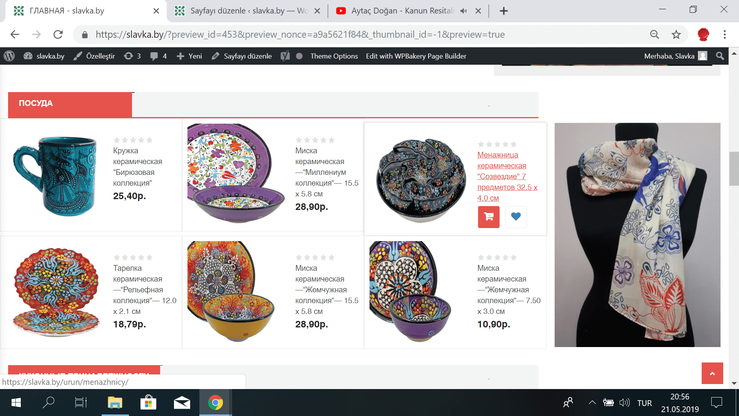This screenshot has height=416, width=739.
Task: Add Менажница to cart with red cart icon
Action: [x=488, y=217]
